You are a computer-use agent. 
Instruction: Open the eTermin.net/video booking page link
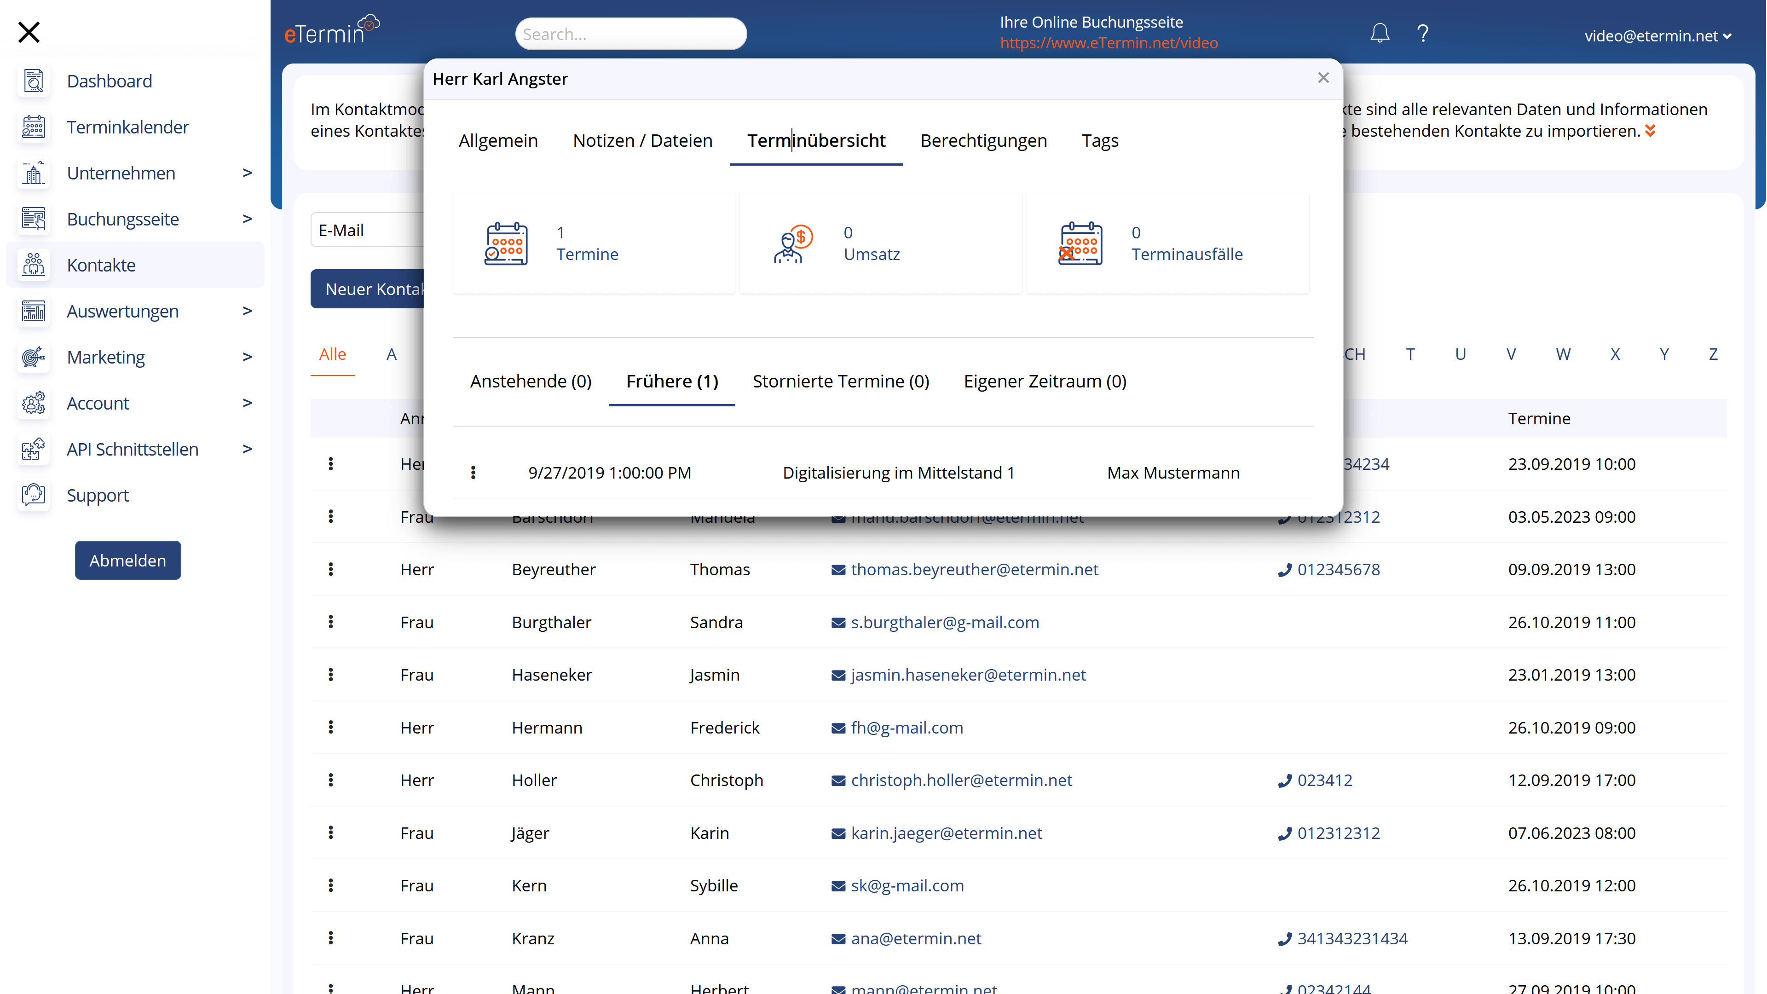click(x=1109, y=42)
